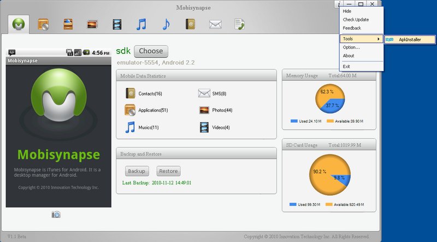Open the double-note Music icon in the top toolbar
This screenshot has height=242, width=437.
click(141, 24)
